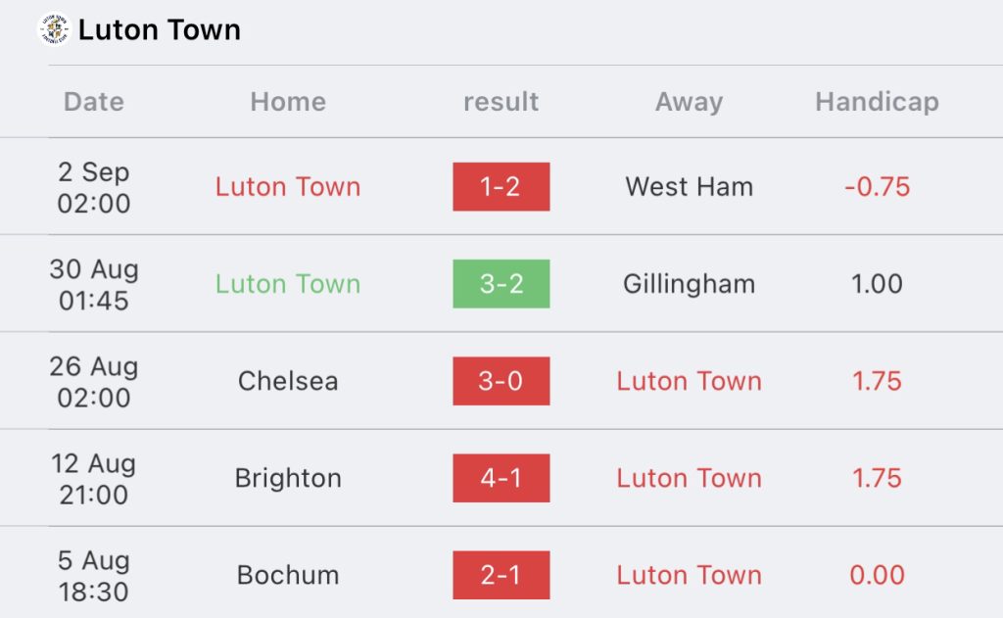Select the Home column header
Image resolution: width=1003 pixels, height=618 pixels.
[x=288, y=102]
